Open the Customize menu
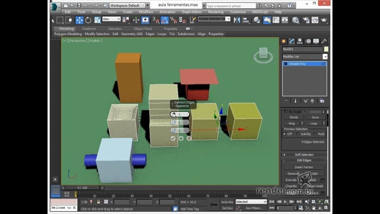This screenshot has width=380, height=214. tap(237, 12)
